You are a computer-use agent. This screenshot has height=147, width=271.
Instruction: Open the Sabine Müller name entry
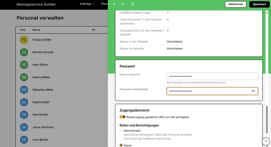coord(41,77)
